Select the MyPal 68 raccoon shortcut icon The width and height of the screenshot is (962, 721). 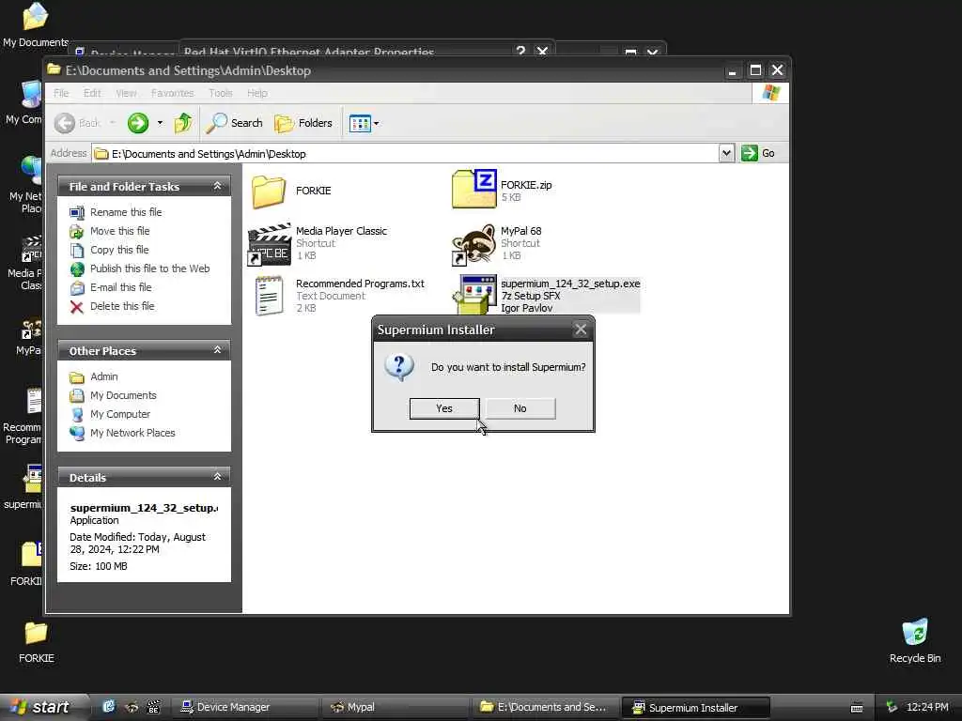click(473, 244)
